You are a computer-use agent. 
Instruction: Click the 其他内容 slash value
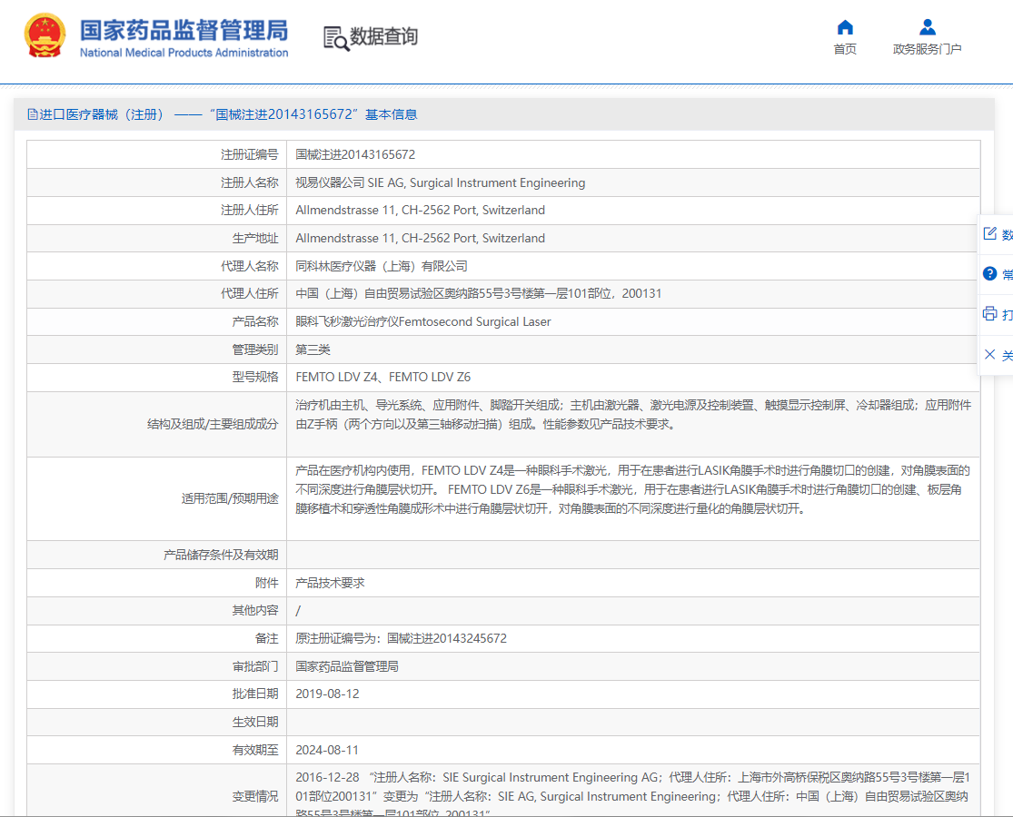[x=298, y=611]
